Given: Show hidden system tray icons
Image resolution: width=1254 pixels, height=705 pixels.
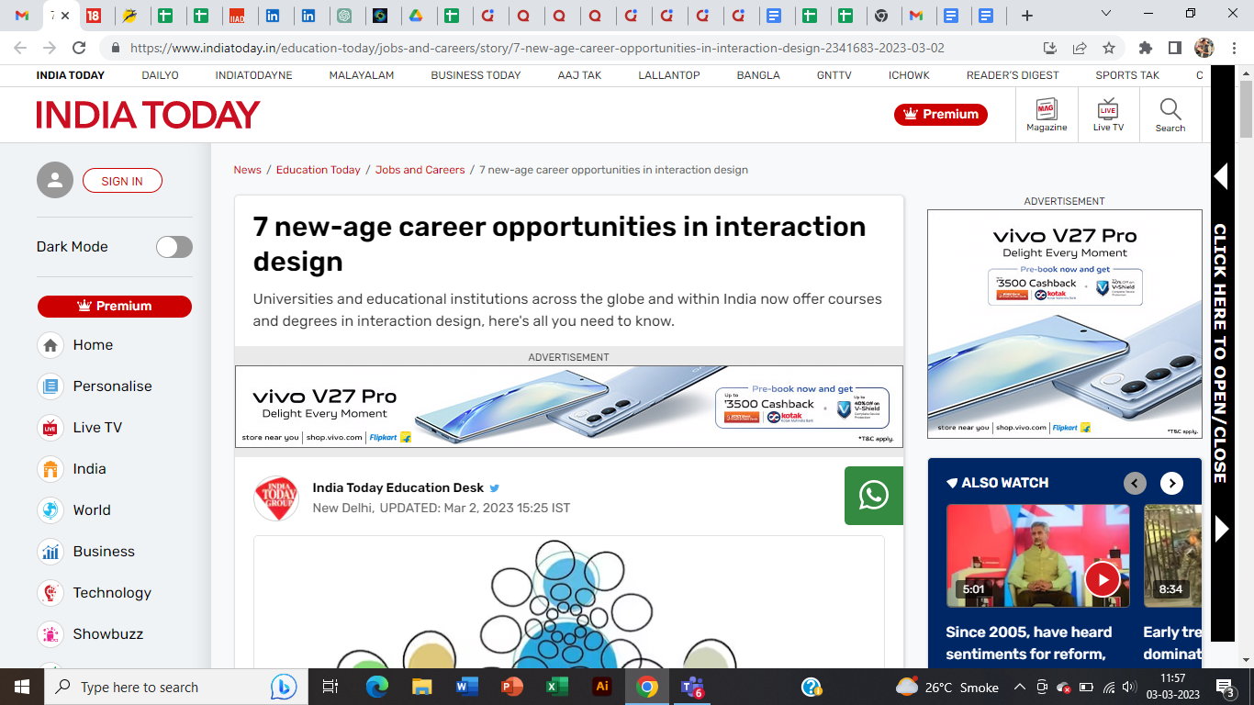Looking at the screenshot, I should tap(1019, 687).
